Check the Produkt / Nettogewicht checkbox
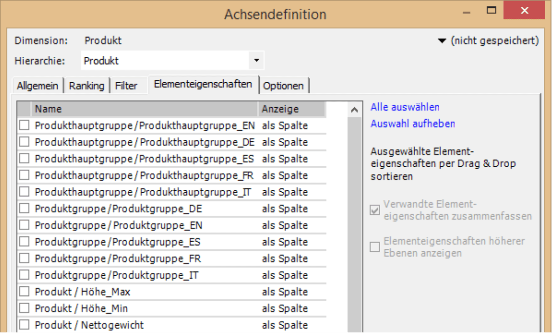This screenshot has height=333, width=552. click(x=24, y=325)
